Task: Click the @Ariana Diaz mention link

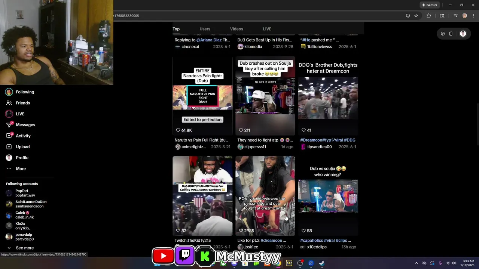Action: 209,40
